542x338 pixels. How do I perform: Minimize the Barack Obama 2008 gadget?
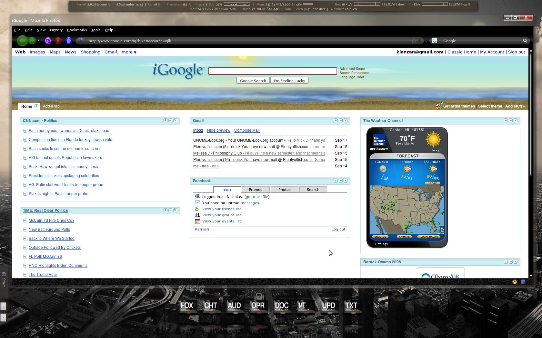pyautogui.click(x=511, y=262)
